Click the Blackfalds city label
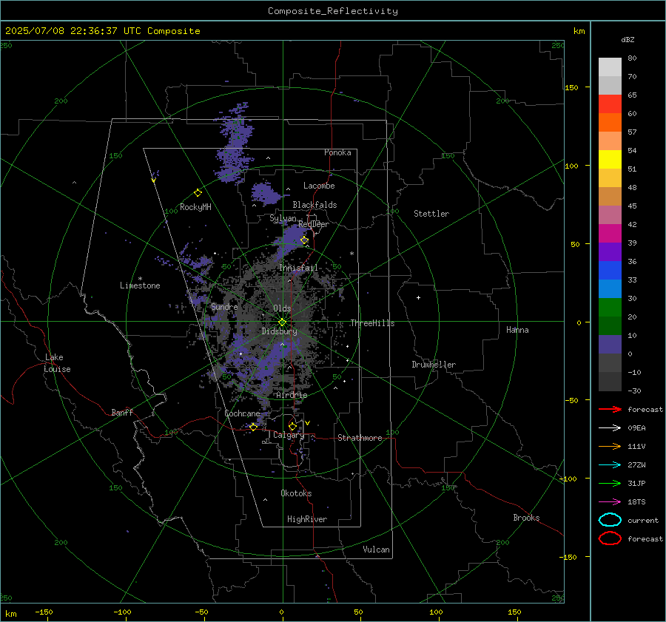The height and width of the screenshot is (622, 666). [314, 205]
